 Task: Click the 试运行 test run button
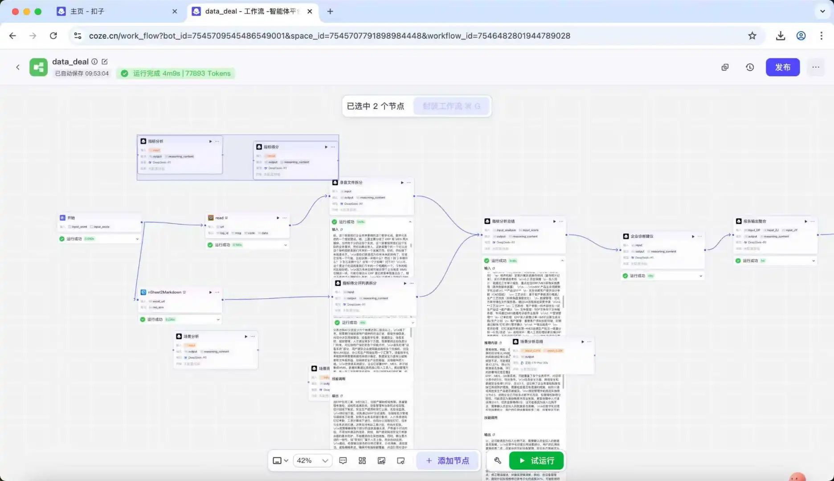536,461
